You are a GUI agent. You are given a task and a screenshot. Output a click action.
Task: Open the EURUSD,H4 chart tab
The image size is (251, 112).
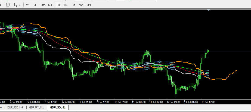click(x=15, y=107)
